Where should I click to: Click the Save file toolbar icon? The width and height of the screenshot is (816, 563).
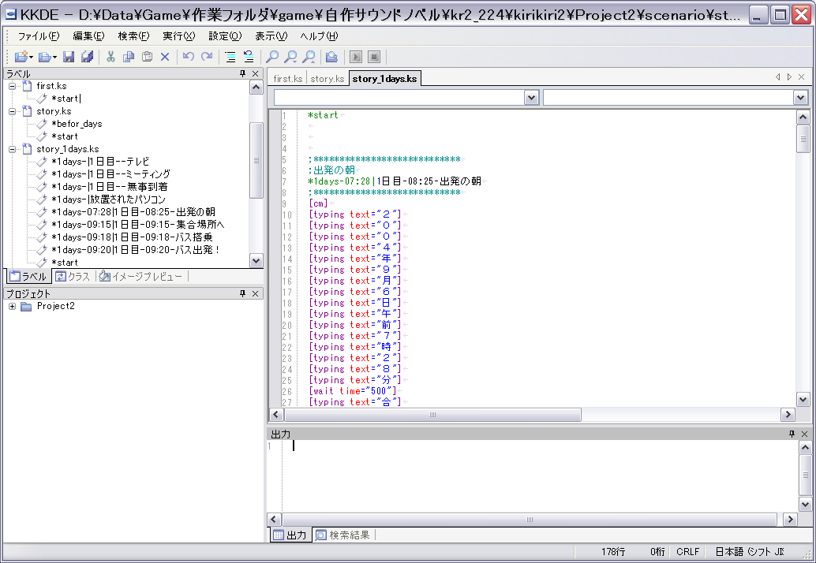click(x=69, y=57)
